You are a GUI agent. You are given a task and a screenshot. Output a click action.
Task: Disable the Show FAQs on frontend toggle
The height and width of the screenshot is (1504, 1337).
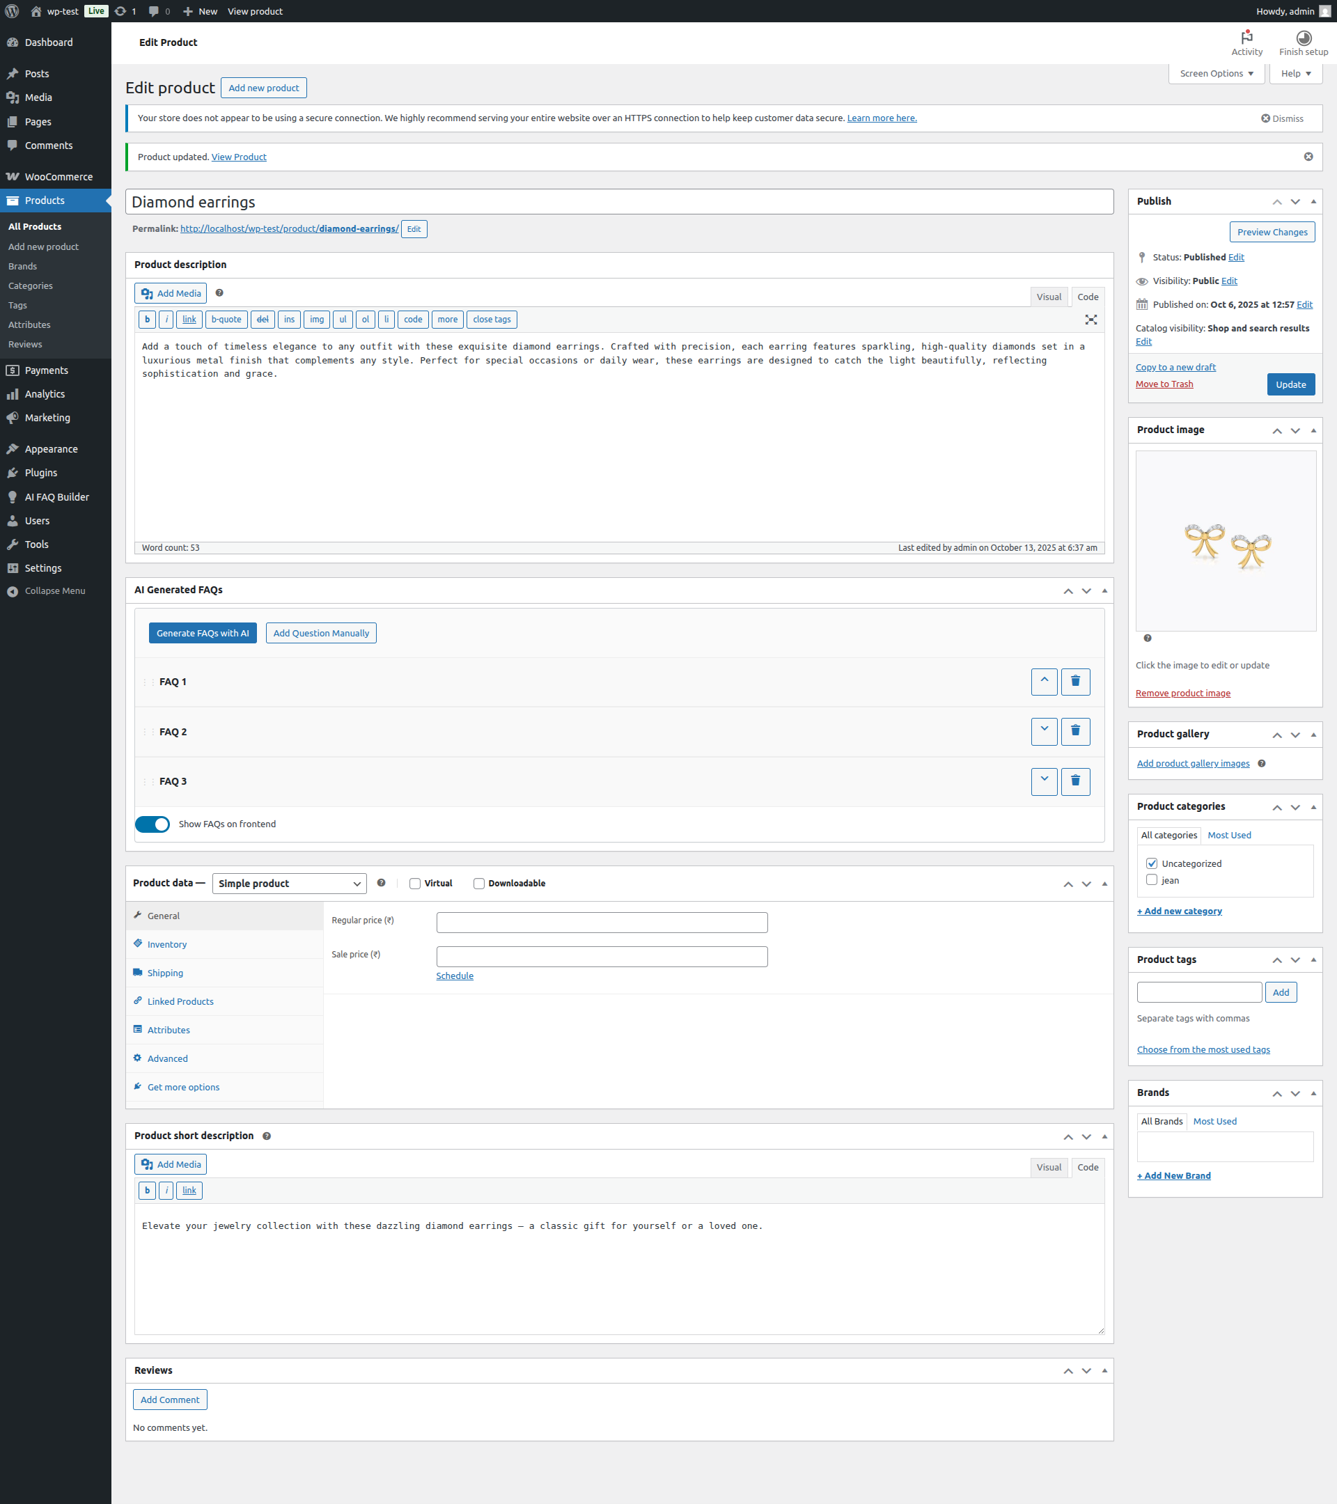tap(153, 824)
